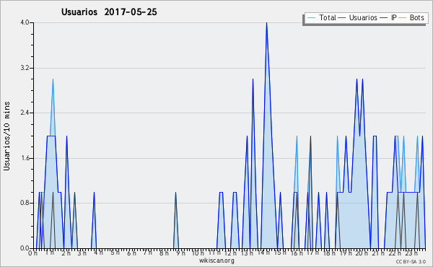Click the orange Bots legend line
The height and width of the screenshot is (267, 433).
pos(403,18)
